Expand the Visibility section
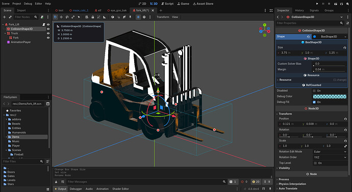The height and width of the screenshot is (192, 352). point(284,168)
